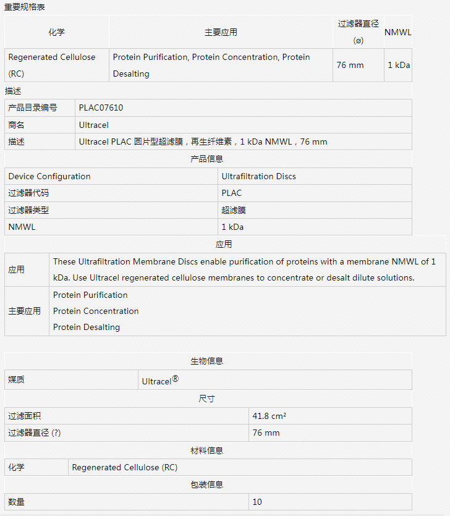Viewport: 450px width, 516px height.
Task: Select the value Ultrafiltration Discs
Action: point(259,176)
